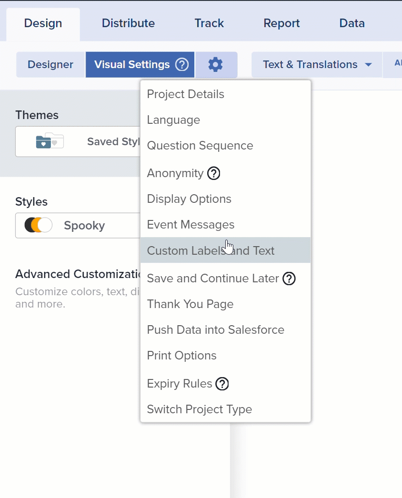Viewport: 402px width, 498px height.
Task: Select Push Data into Salesforce
Action: click(x=215, y=329)
